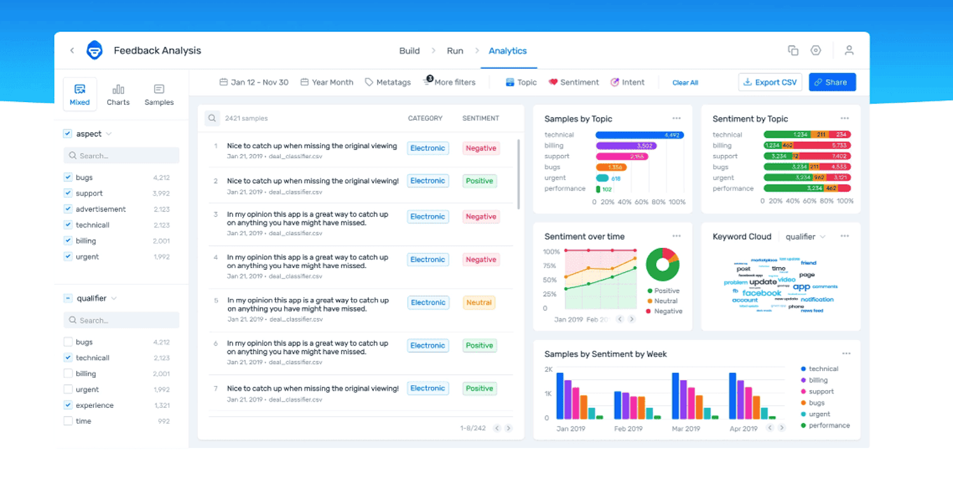Click the qualifier search field
The image size is (953, 479).
[x=121, y=320]
